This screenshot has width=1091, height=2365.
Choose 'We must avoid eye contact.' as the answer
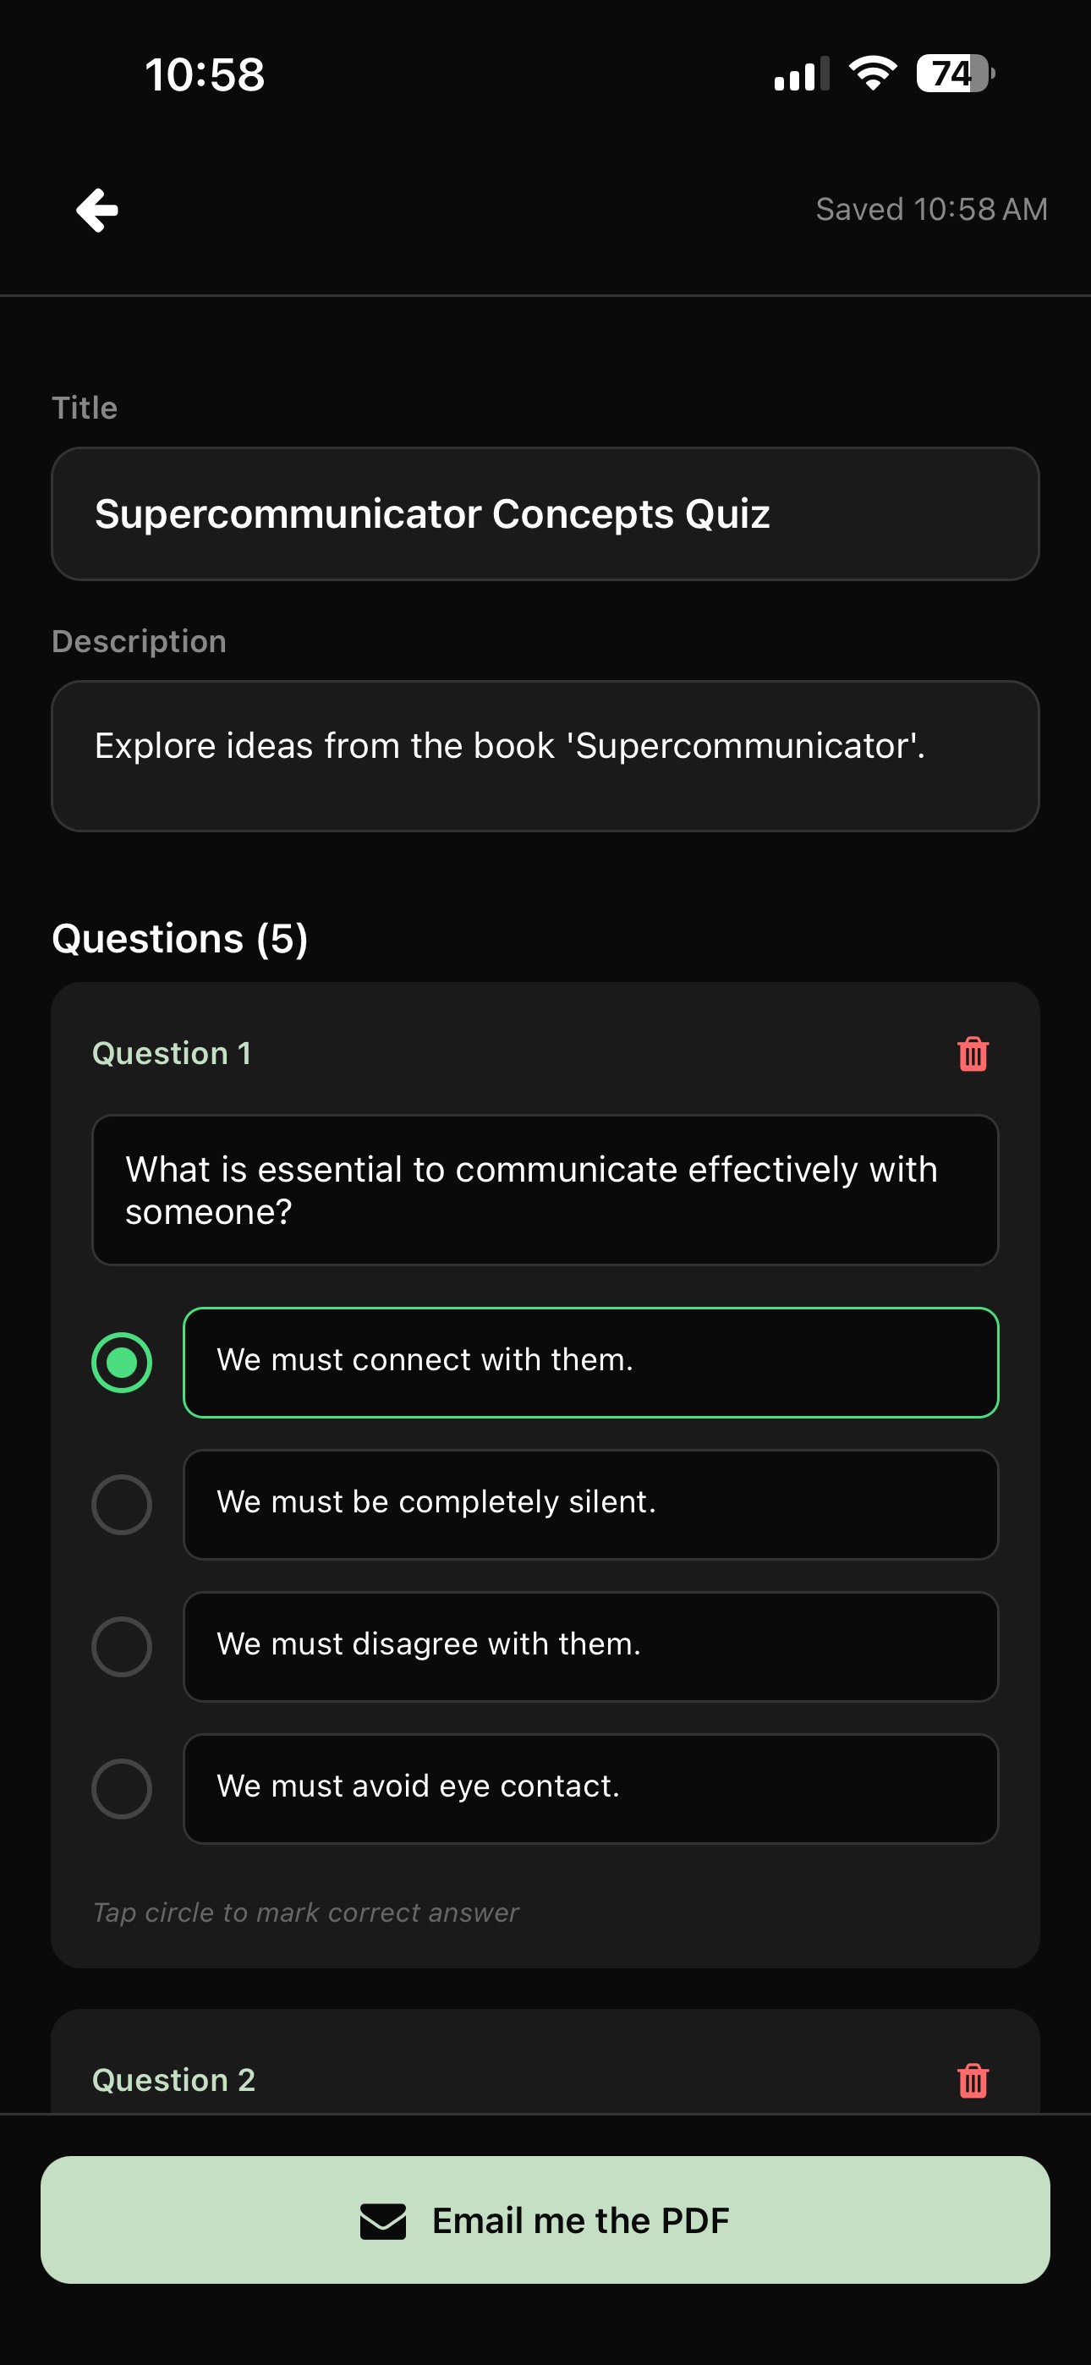(x=122, y=1788)
